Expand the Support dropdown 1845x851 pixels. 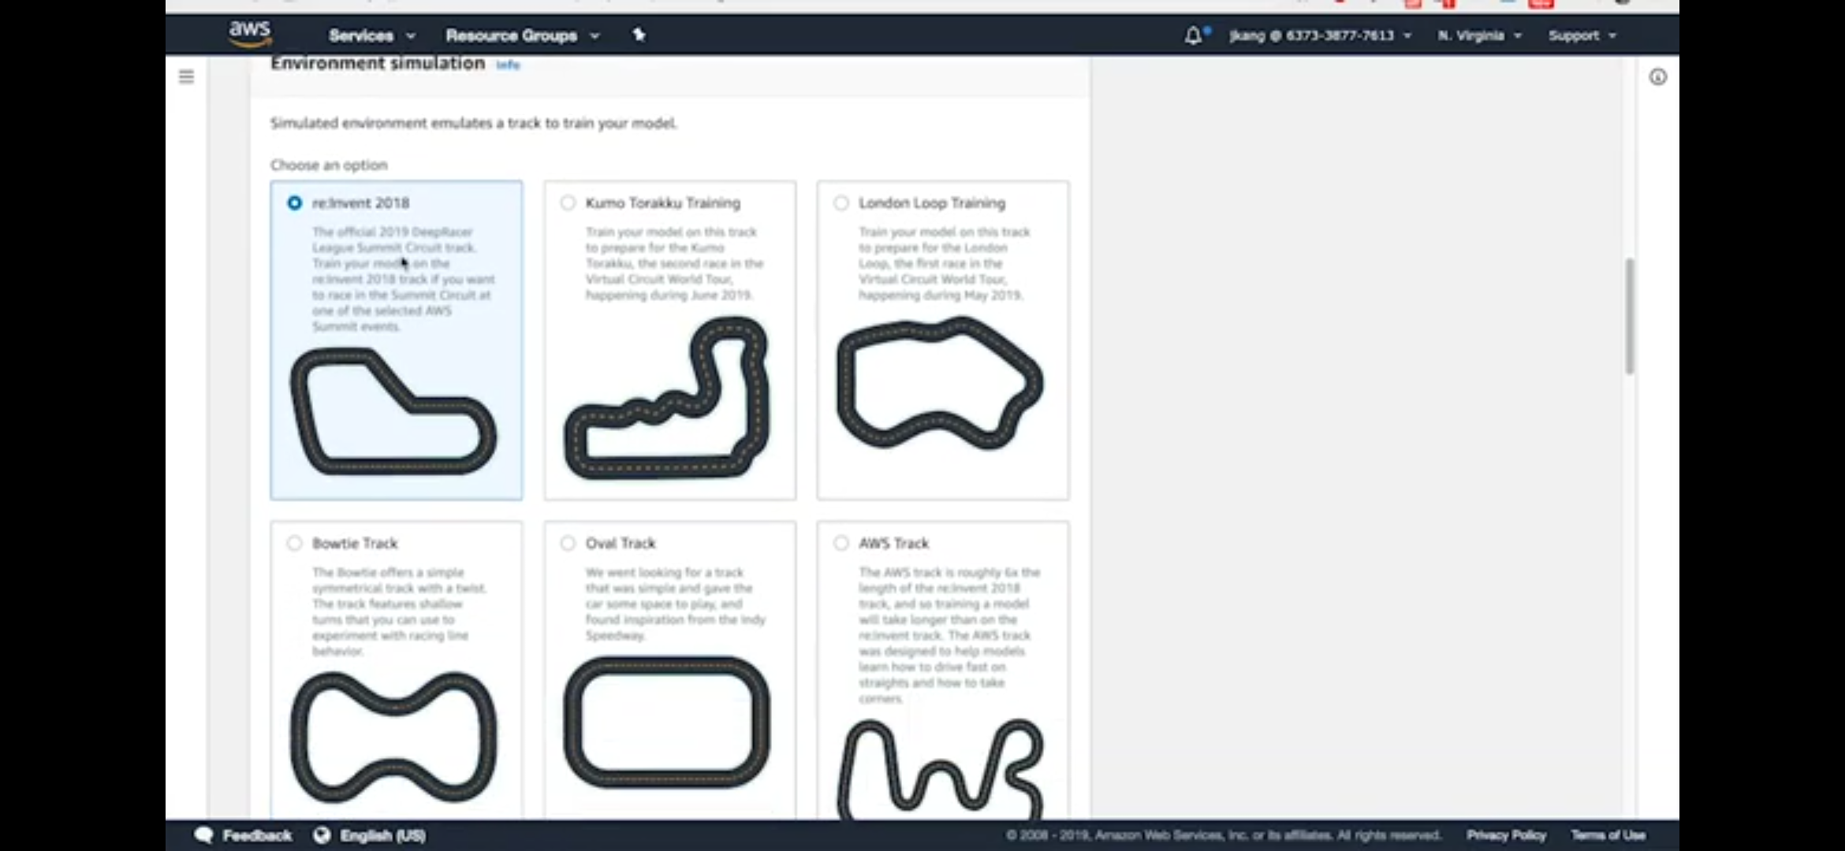pos(1582,35)
